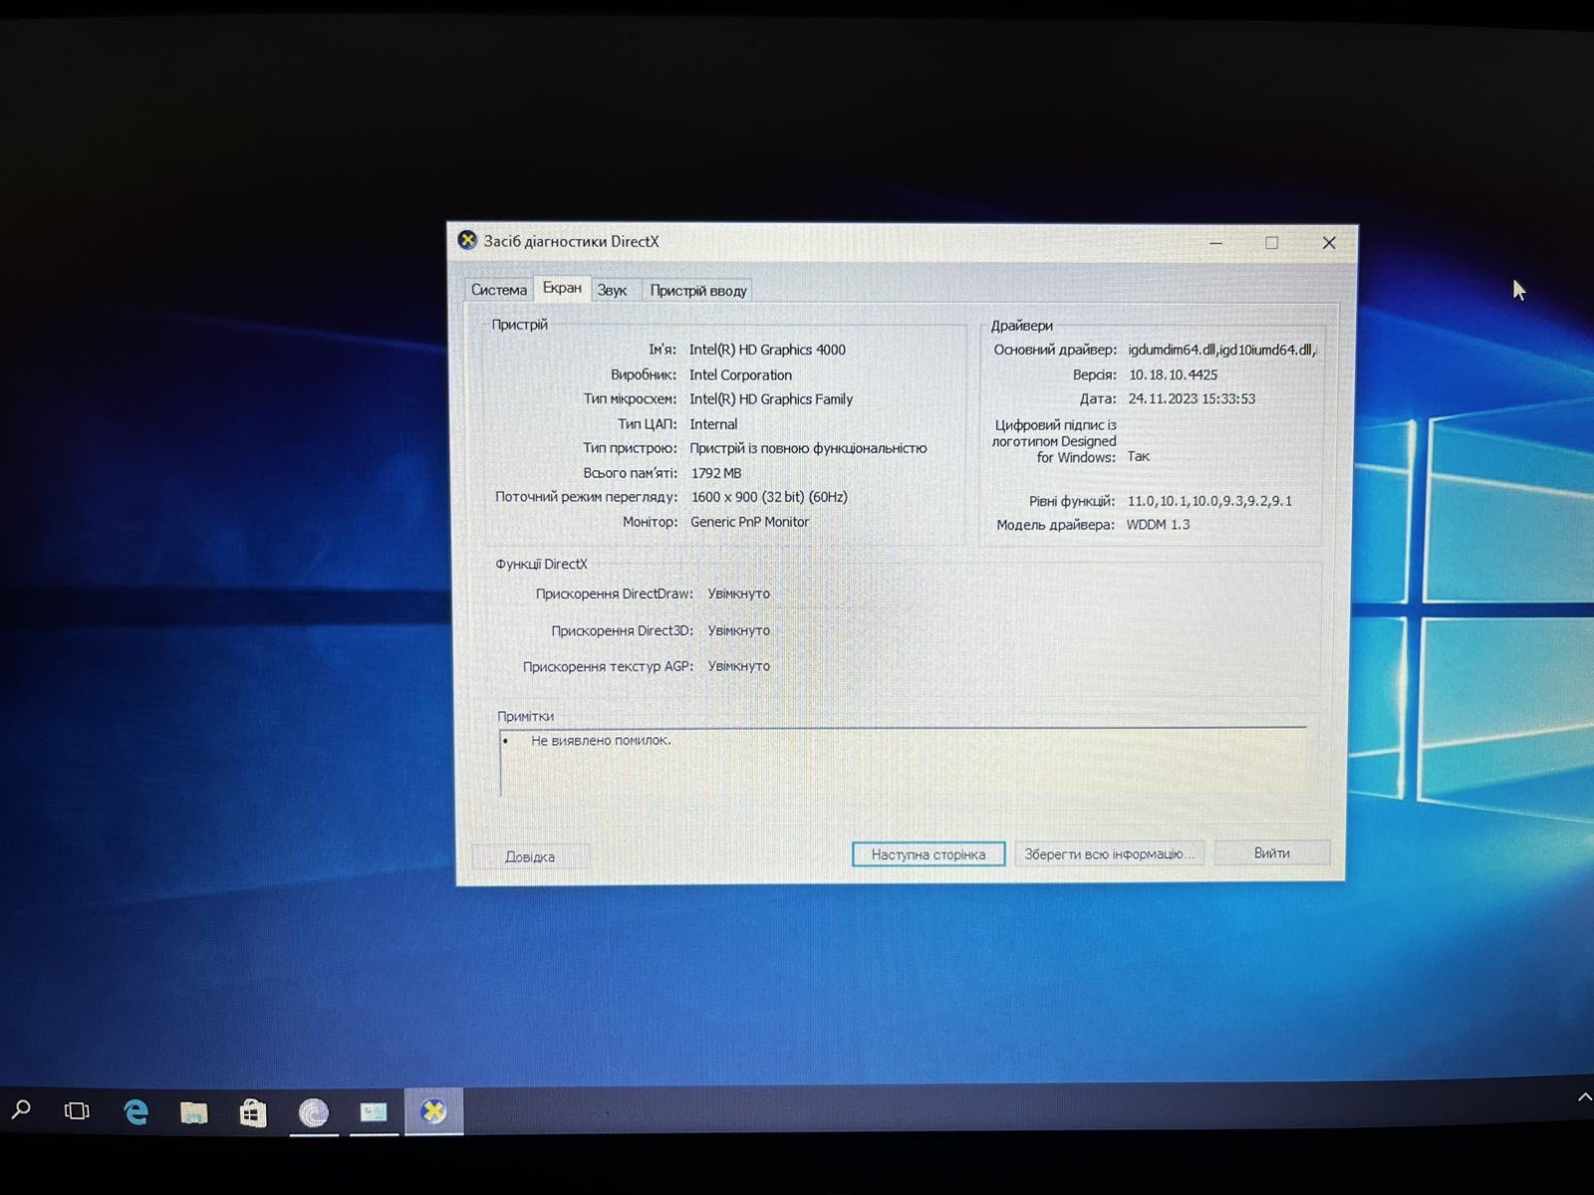
Task: Click Зберегти всю інформацію button
Action: [1109, 853]
